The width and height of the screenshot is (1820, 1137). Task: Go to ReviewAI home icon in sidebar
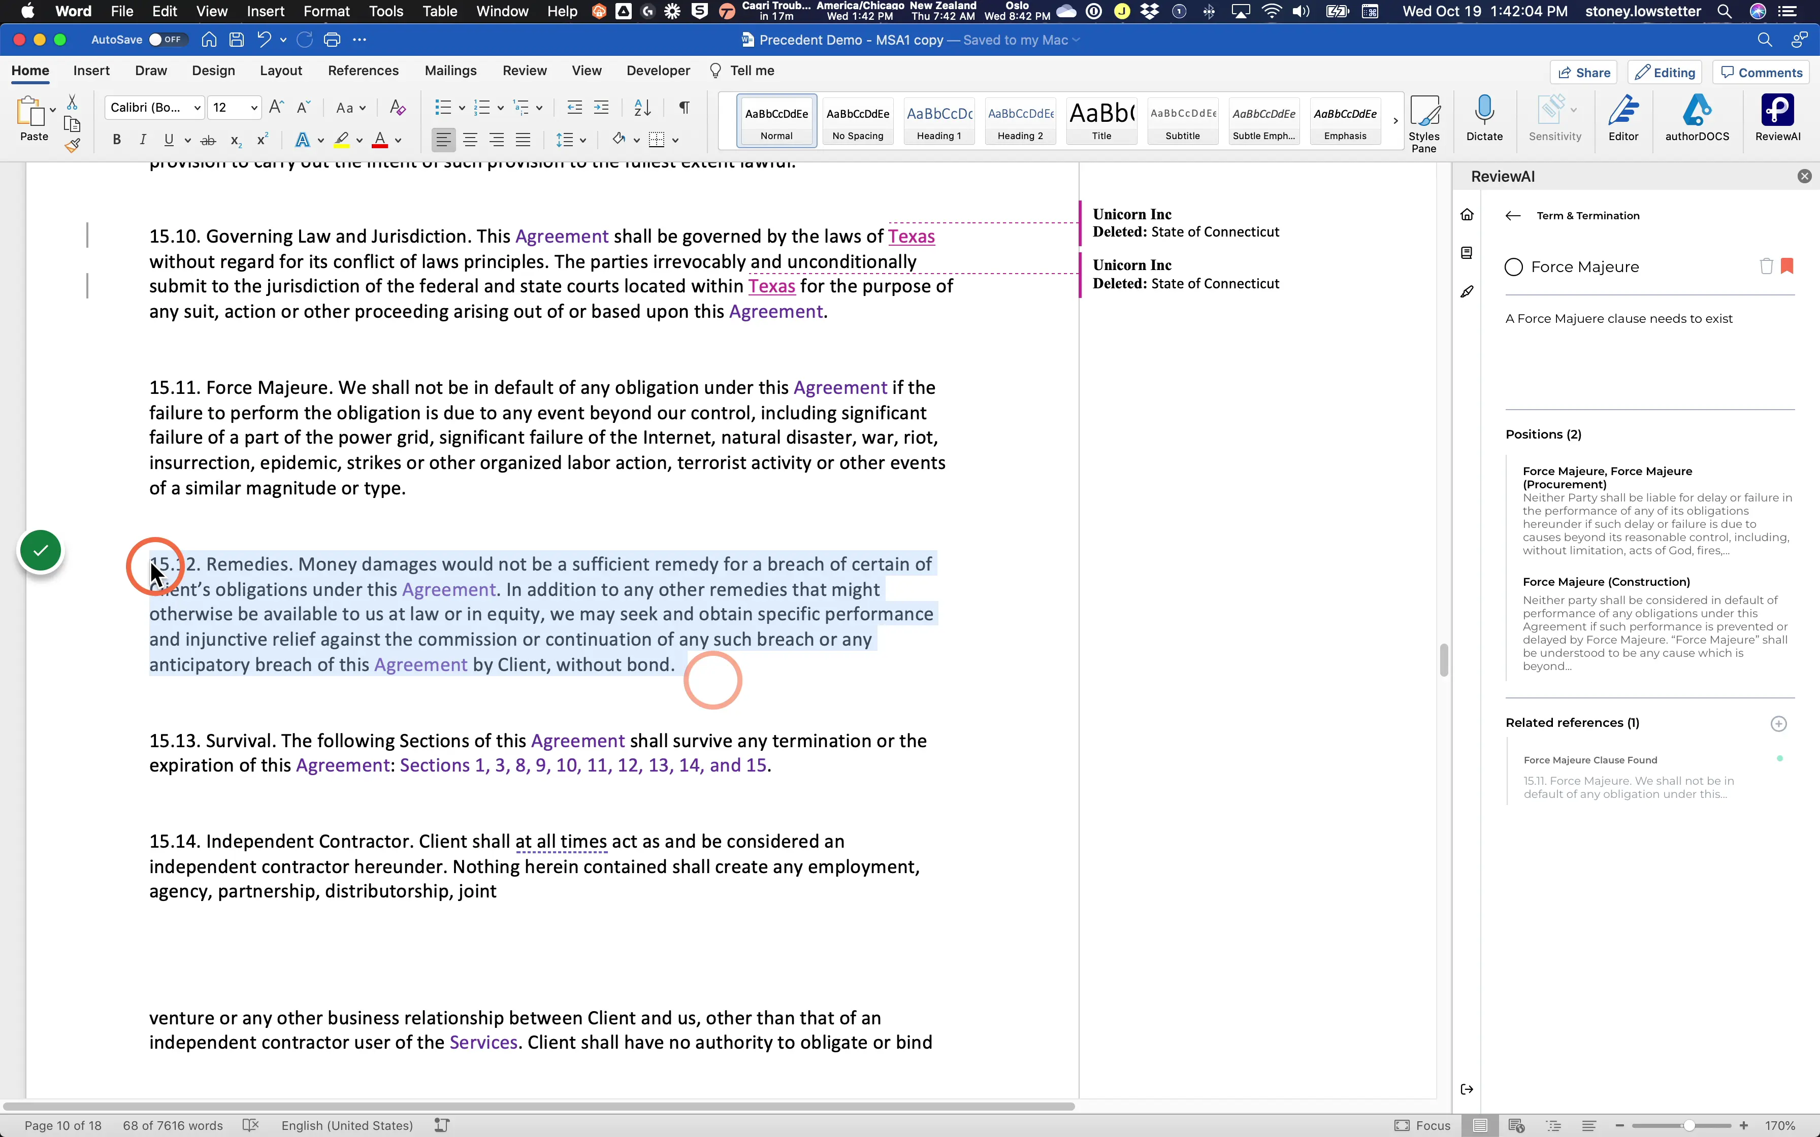1467,215
